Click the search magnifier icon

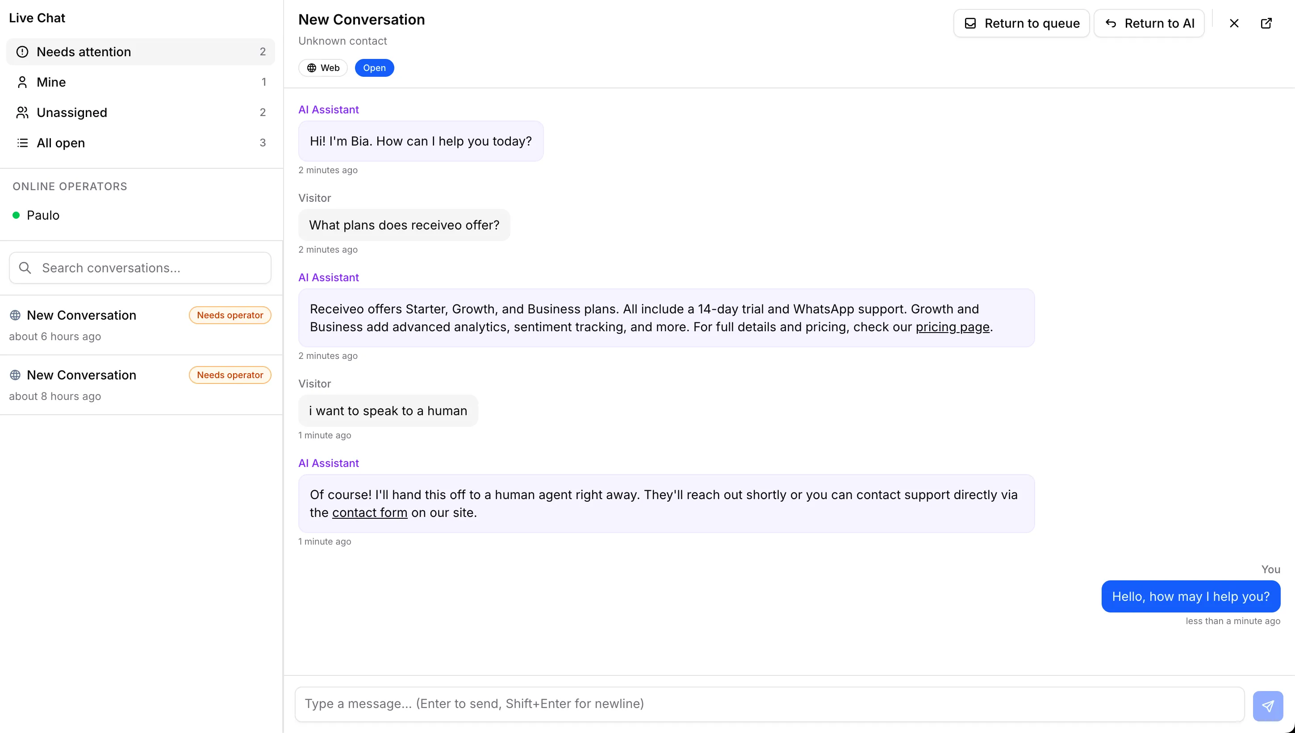click(25, 267)
